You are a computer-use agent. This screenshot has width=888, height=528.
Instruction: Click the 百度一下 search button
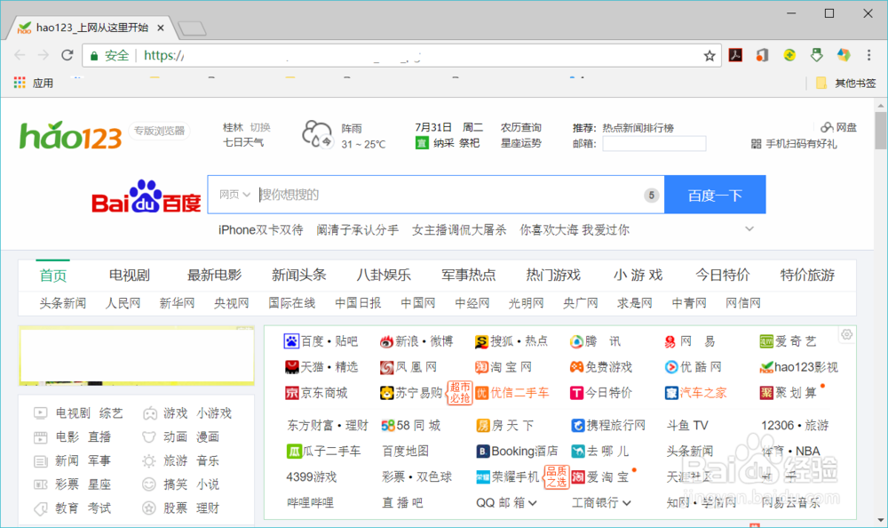click(715, 195)
